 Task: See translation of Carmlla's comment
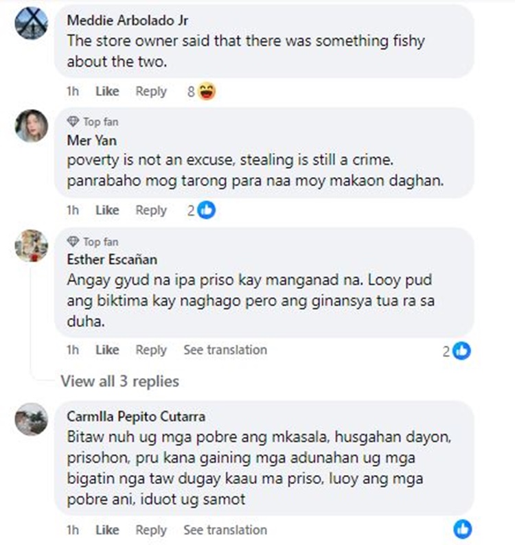click(x=225, y=530)
